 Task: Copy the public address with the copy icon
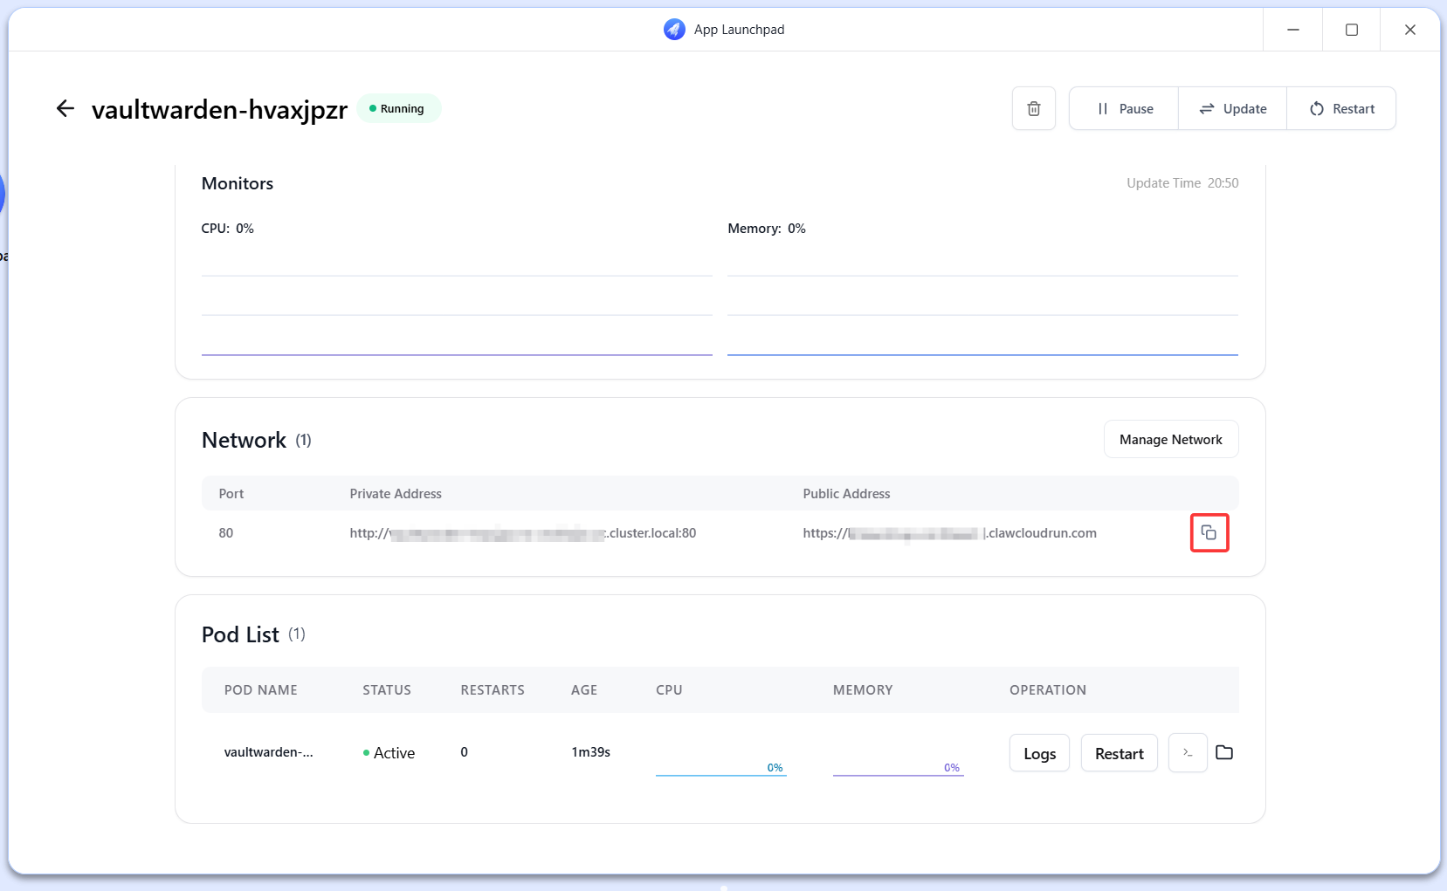pos(1209,532)
